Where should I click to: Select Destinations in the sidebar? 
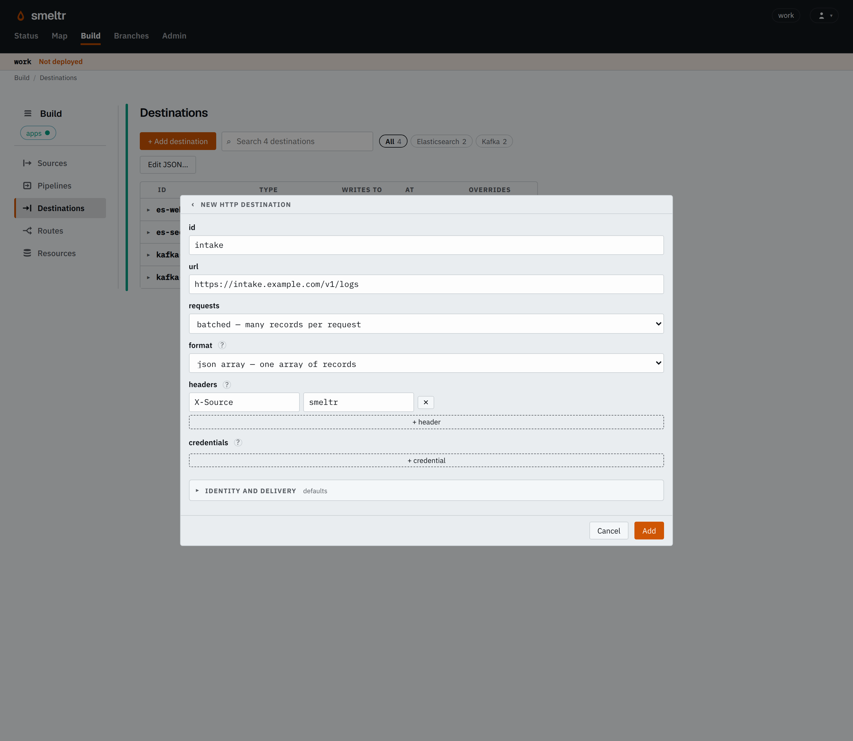tap(60, 208)
